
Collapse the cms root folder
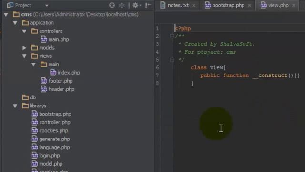click(x=6, y=15)
